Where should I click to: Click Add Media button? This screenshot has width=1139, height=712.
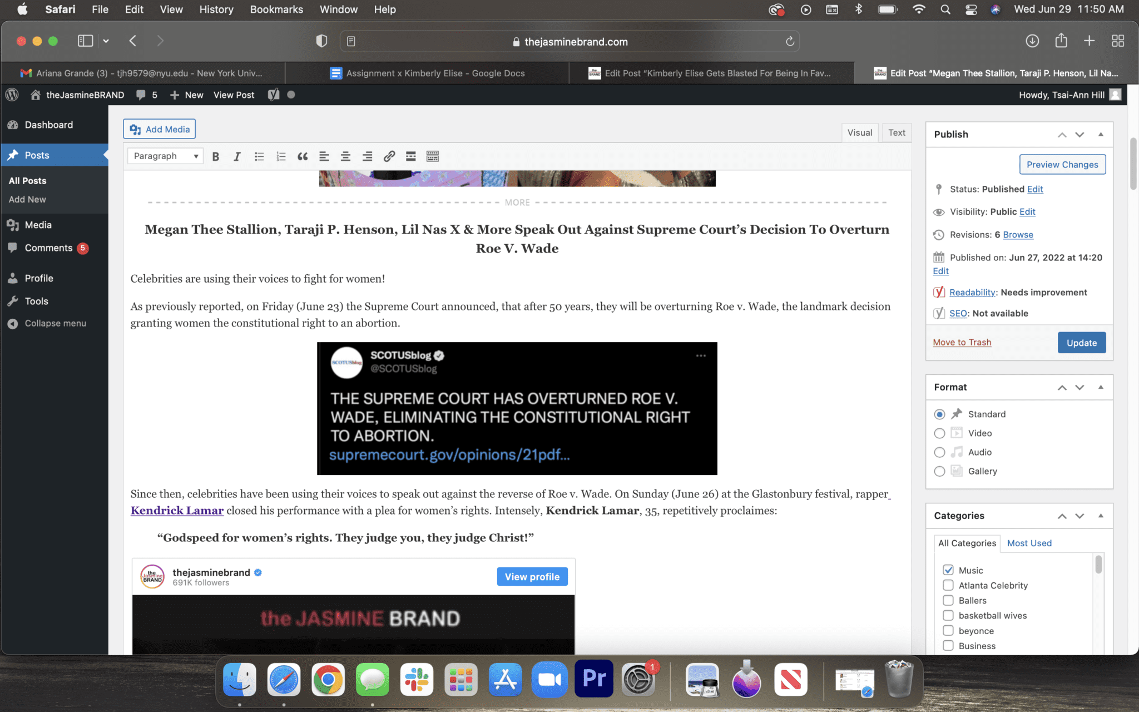tap(160, 129)
